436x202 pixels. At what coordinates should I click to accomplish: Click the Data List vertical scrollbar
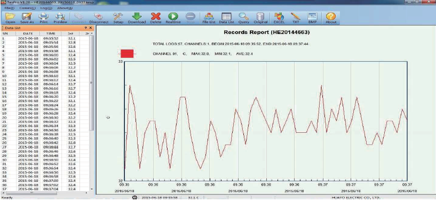coord(91,111)
